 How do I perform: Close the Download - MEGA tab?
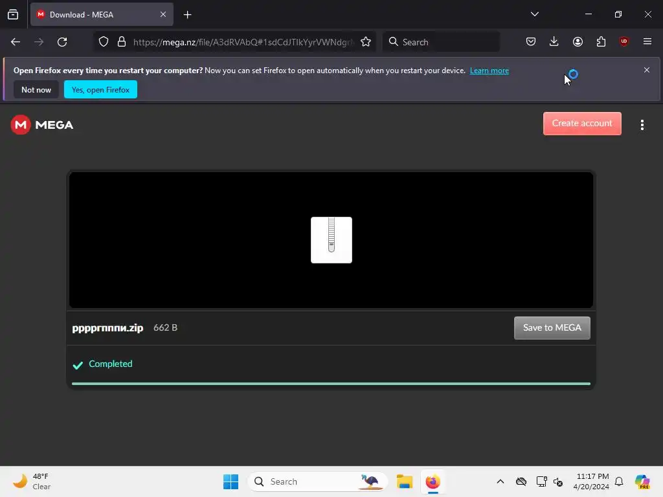click(163, 14)
